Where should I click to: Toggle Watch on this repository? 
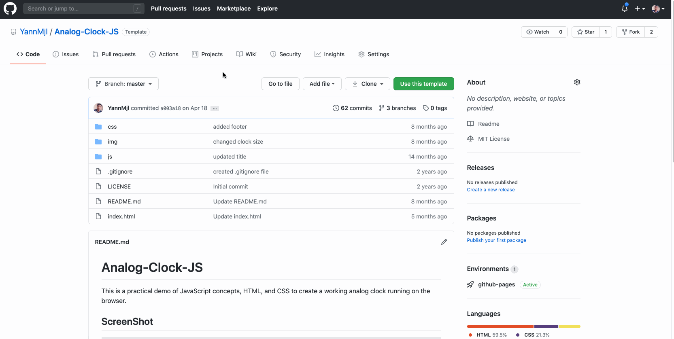tap(538, 32)
